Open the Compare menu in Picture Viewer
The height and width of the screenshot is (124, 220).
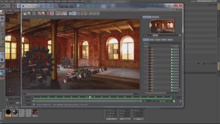[x=43, y=10]
